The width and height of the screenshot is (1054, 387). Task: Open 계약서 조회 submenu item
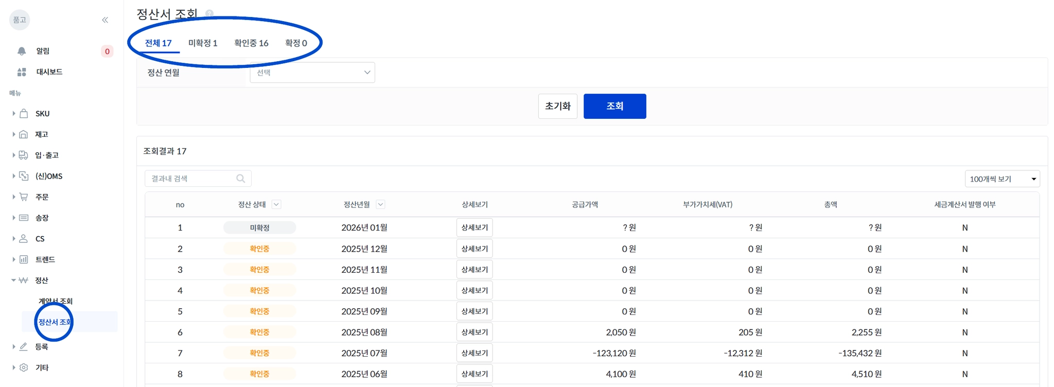click(x=56, y=301)
